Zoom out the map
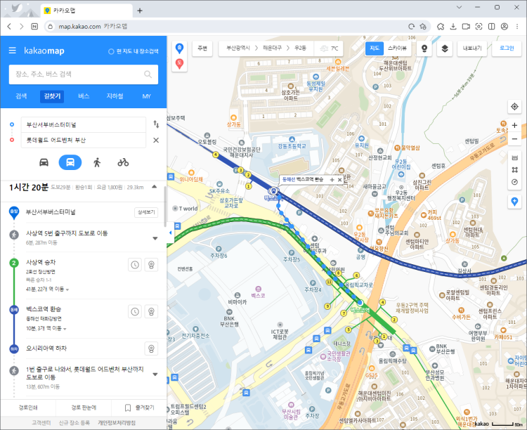This screenshot has height=430, width=527. point(514,139)
